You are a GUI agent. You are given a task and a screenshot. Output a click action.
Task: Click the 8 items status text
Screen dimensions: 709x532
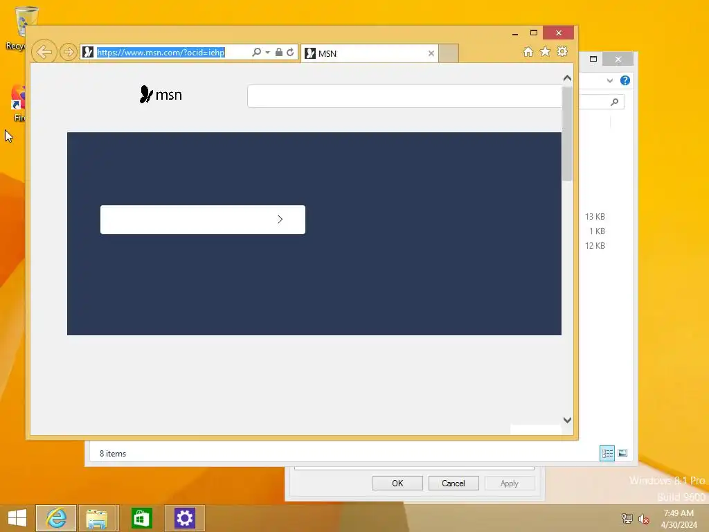click(113, 453)
